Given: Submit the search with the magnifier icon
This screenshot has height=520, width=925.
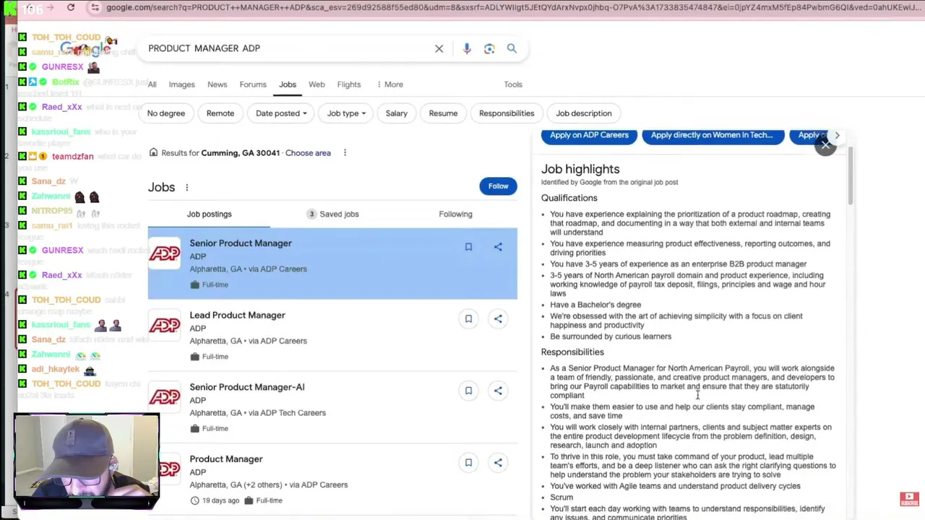Looking at the screenshot, I should (x=512, y=48).
